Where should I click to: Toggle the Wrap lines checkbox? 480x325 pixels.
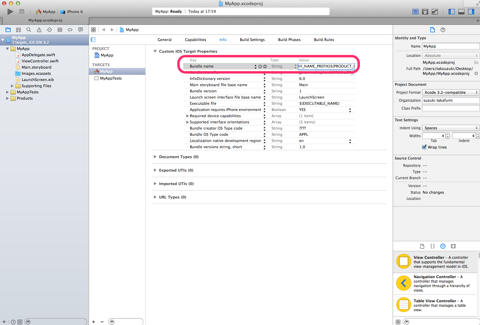424,147
